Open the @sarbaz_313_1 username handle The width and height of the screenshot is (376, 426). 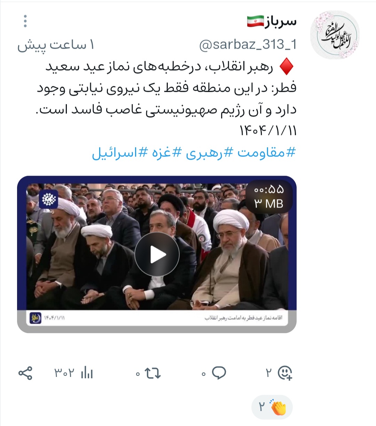(x=248, y=45)
